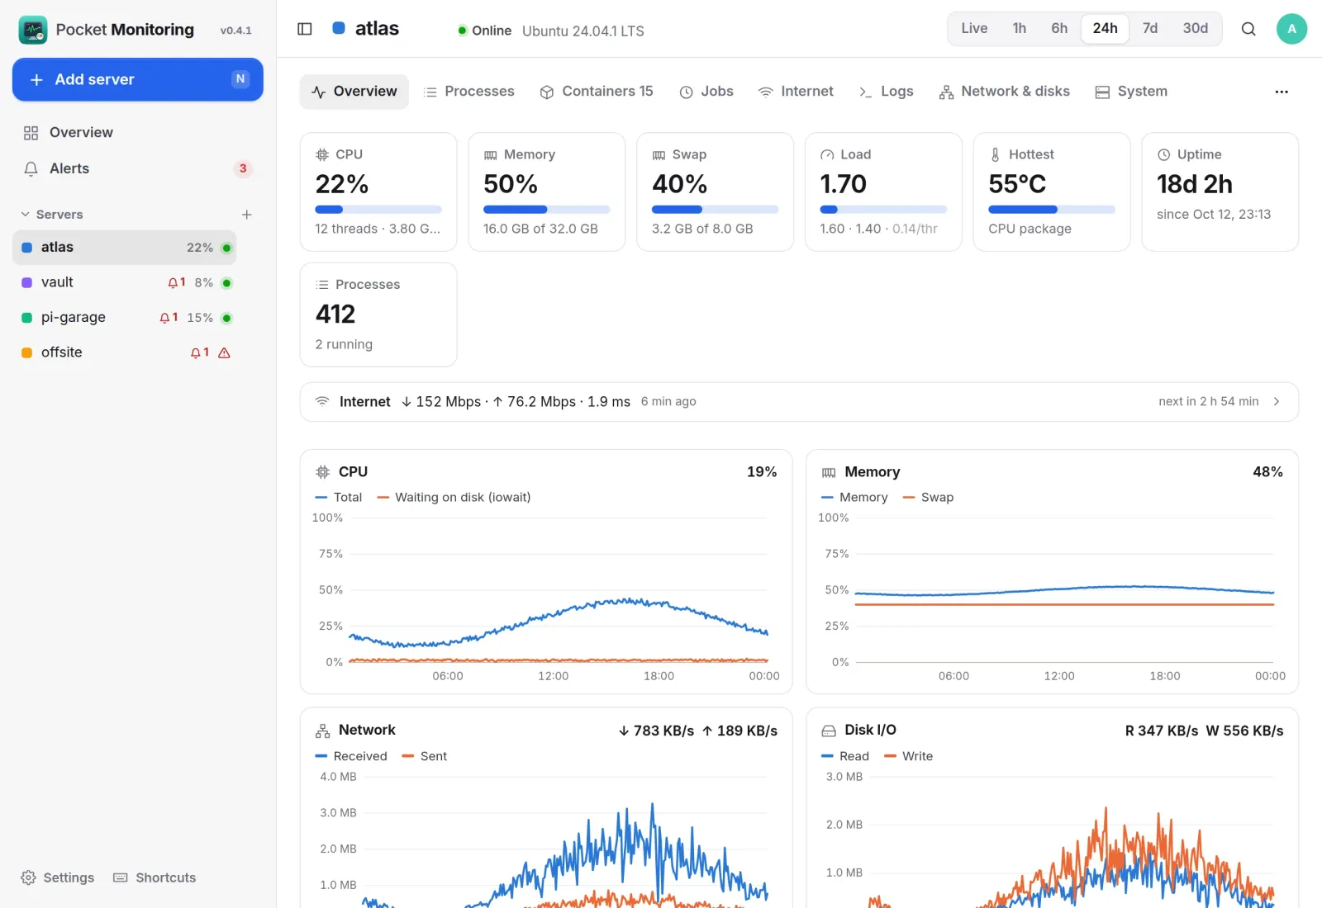The image size is (1322, 908).
Task: Click the Uptime clock icon
Action: (1163, 154)
